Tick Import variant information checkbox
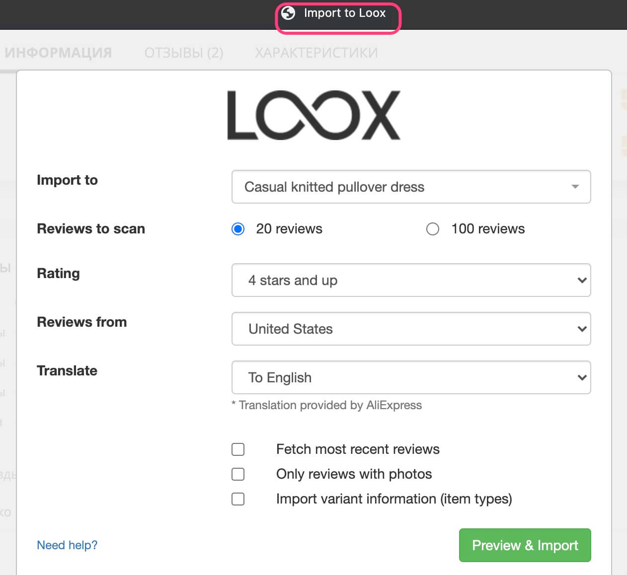Screen dimensions: 627x575 pyautogui.click(x=238, y=499)
